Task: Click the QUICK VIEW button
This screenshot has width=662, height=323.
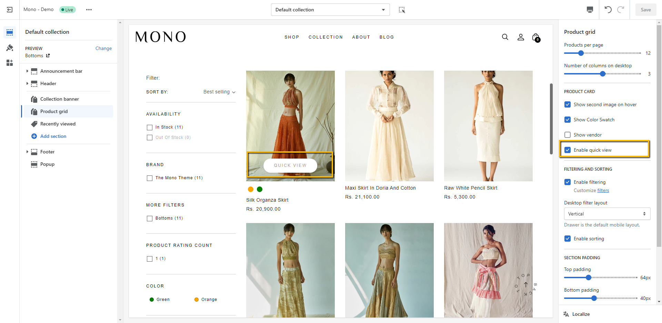Action: point(290,165)
